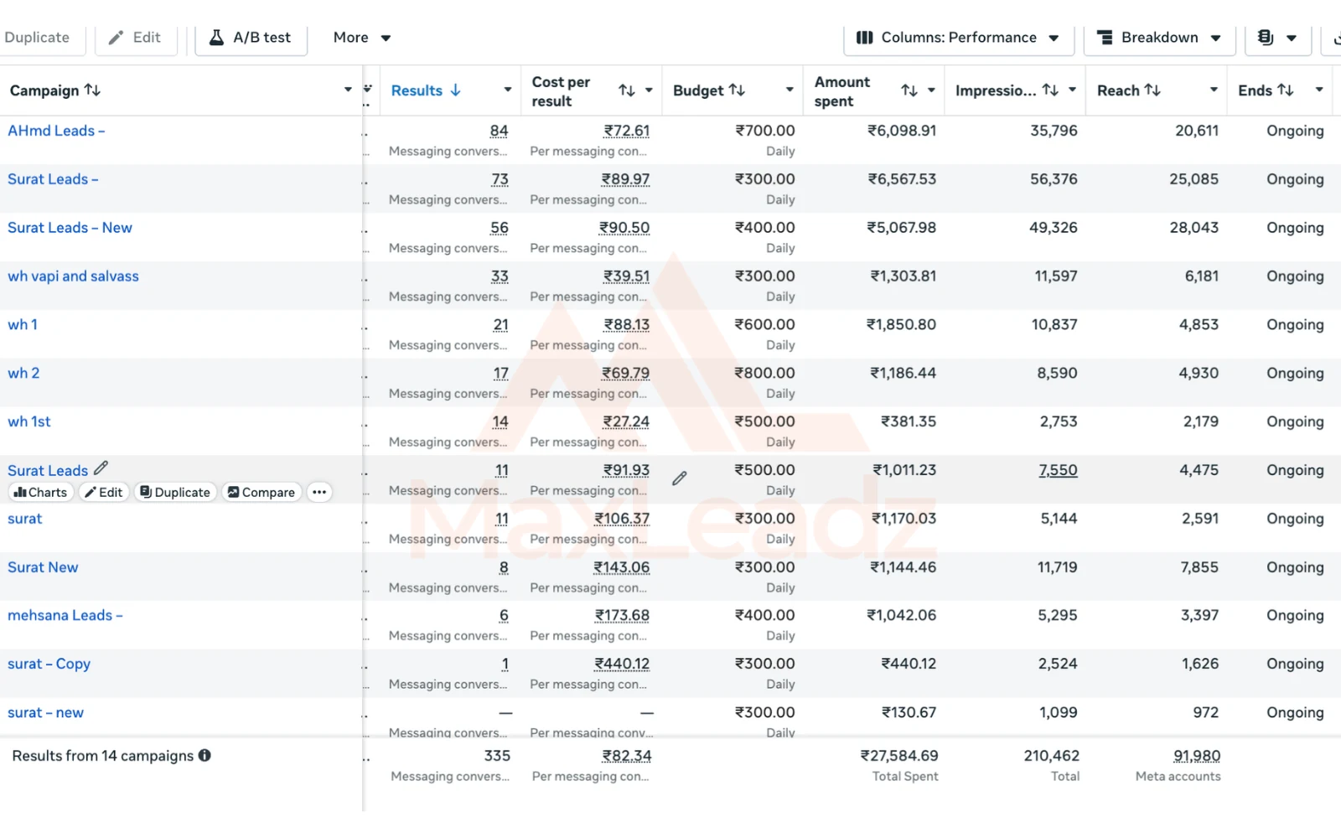Viewport: 1341px width, 838px height.
Task: Click cost per result ₹440.12 for surat – Copy
Action: [x=622, y=664]
